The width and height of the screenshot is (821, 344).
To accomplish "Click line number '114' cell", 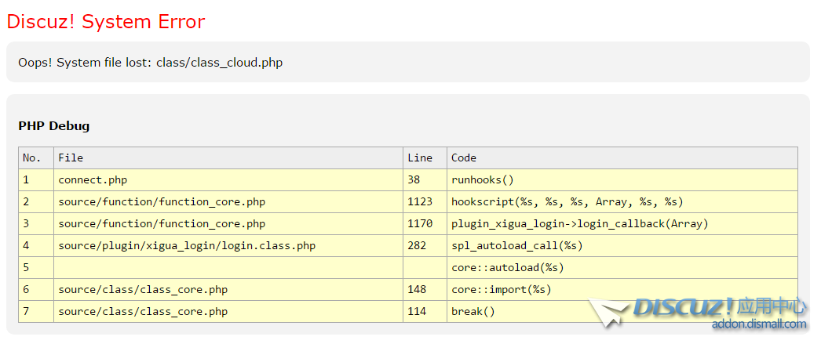I will [x=425, y=312].
